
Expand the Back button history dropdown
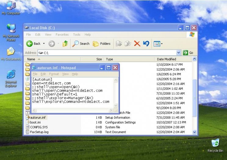click(44, 43)
